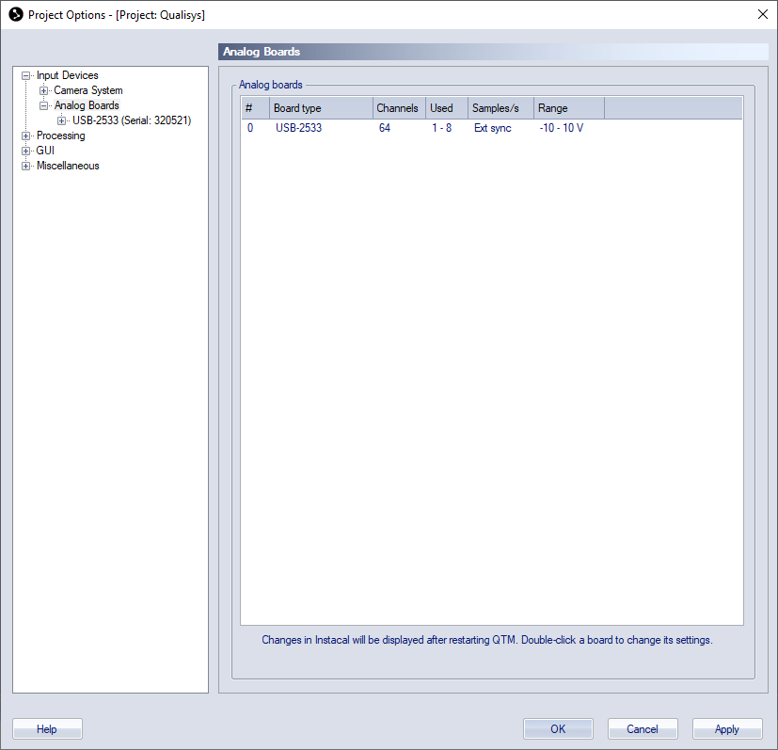Screen dimensions: 778x750
Task: Expand the USB-2533 serial node
Action: click(x=62, y=121)
